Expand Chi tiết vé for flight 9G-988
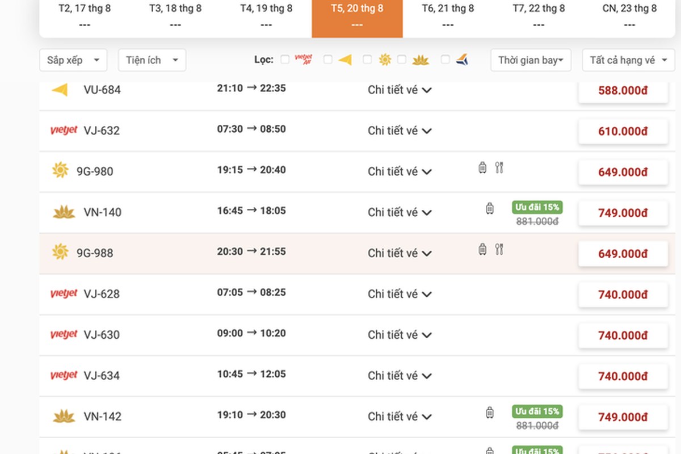Image resolution: width=681 pixels, height=454 pixels. 400,253
